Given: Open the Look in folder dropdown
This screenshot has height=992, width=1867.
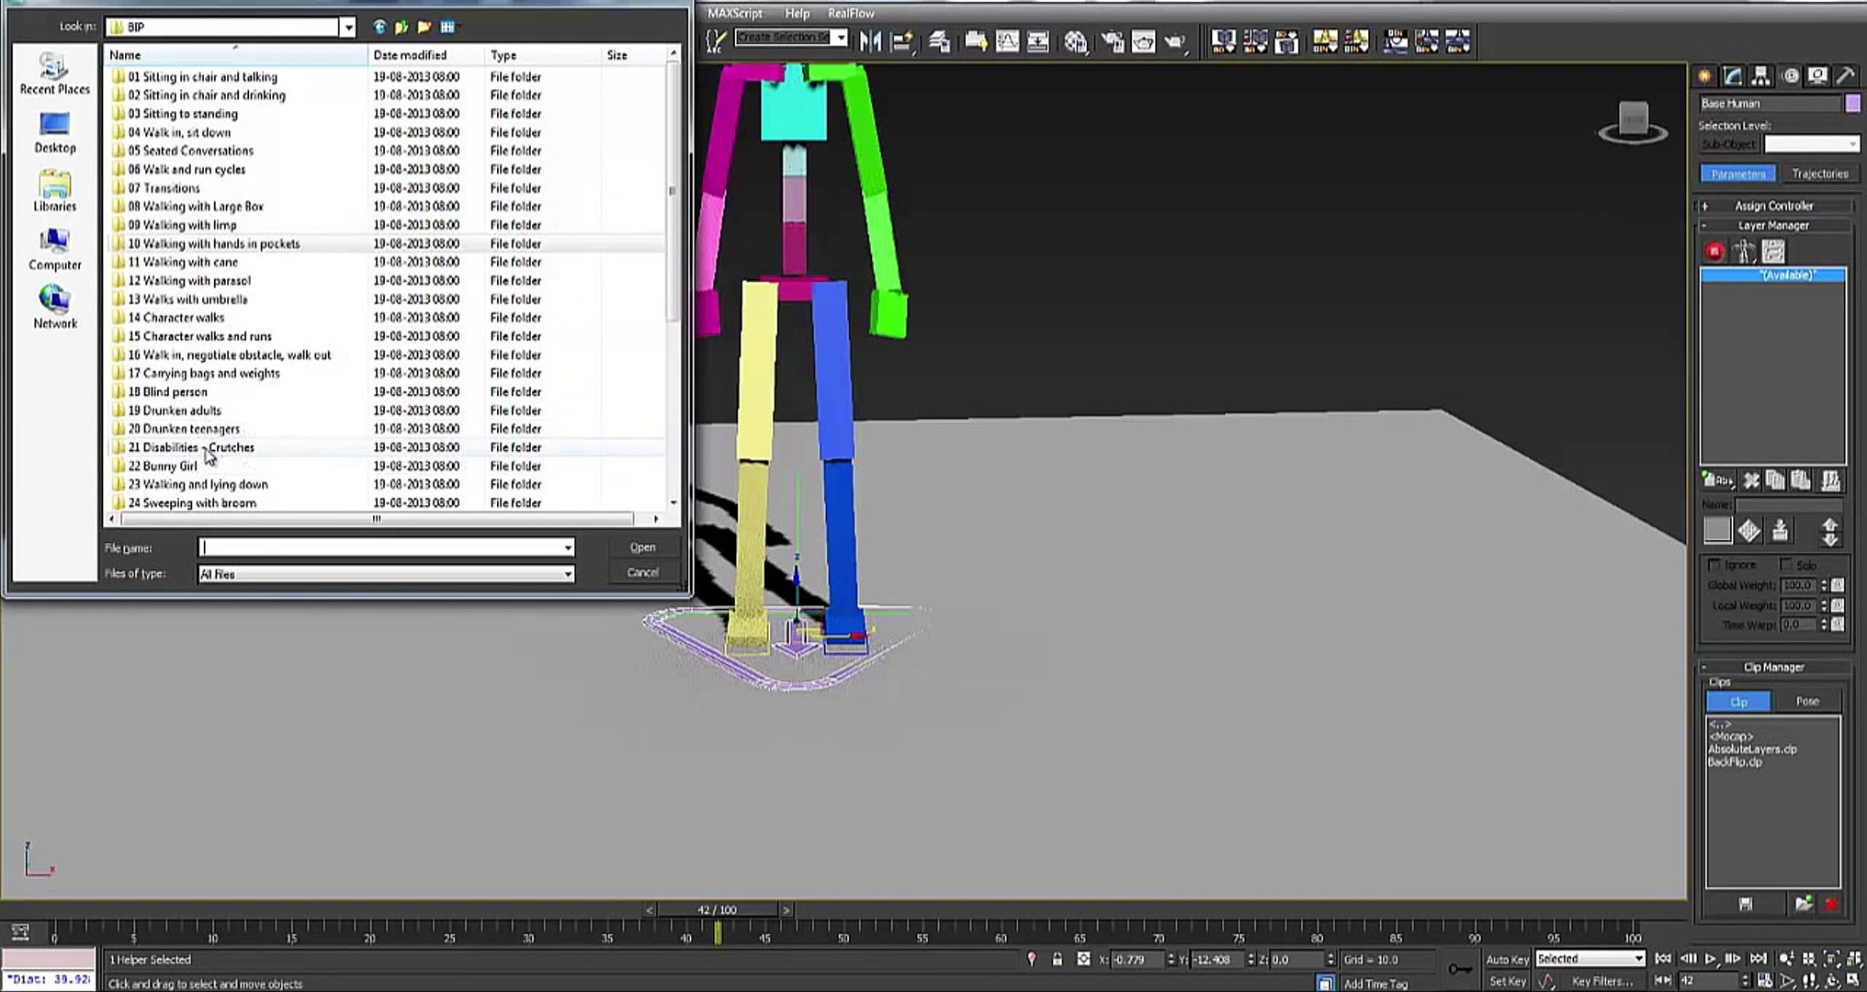Looking at the screenshot, I should [347, 28].
